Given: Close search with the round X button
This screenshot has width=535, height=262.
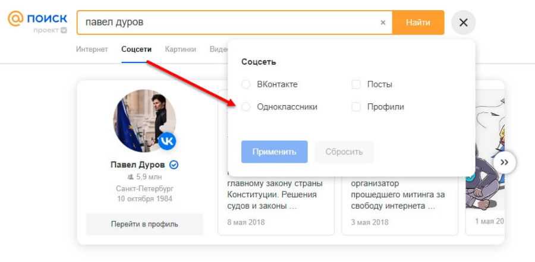Looking at the screenshot, I should pyautogui.click(x=463, y=23).
